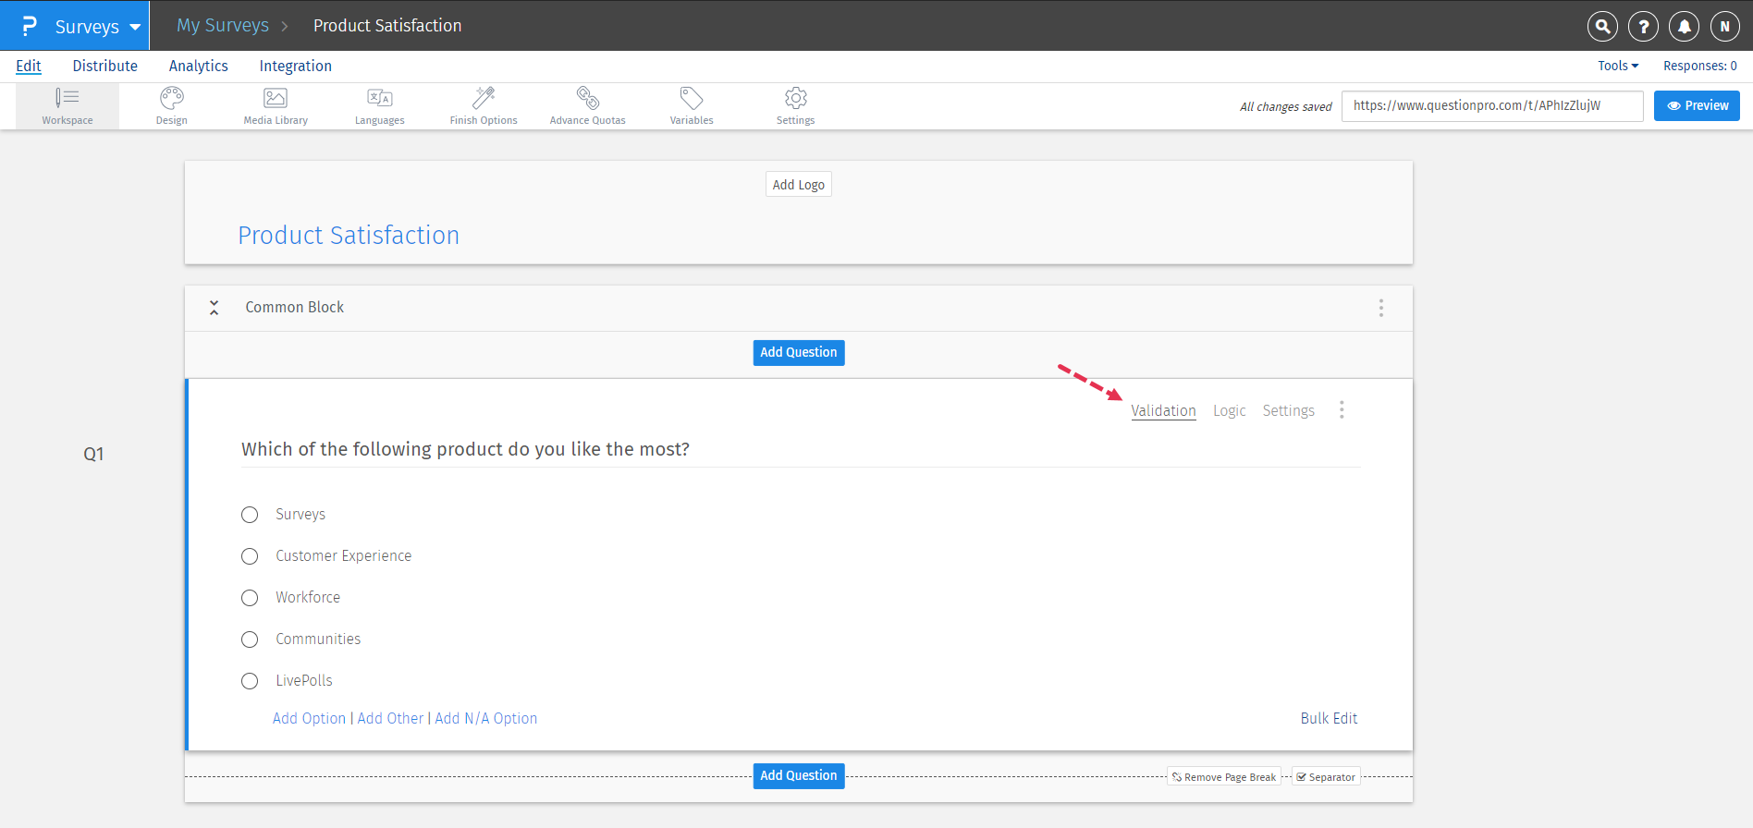Click the Add Option link
Viewport: 1753px width, 828px height.
309,718
